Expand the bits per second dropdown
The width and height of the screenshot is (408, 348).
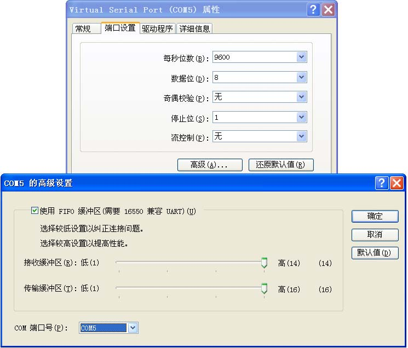pyautogui.click(x=301, y=57)
